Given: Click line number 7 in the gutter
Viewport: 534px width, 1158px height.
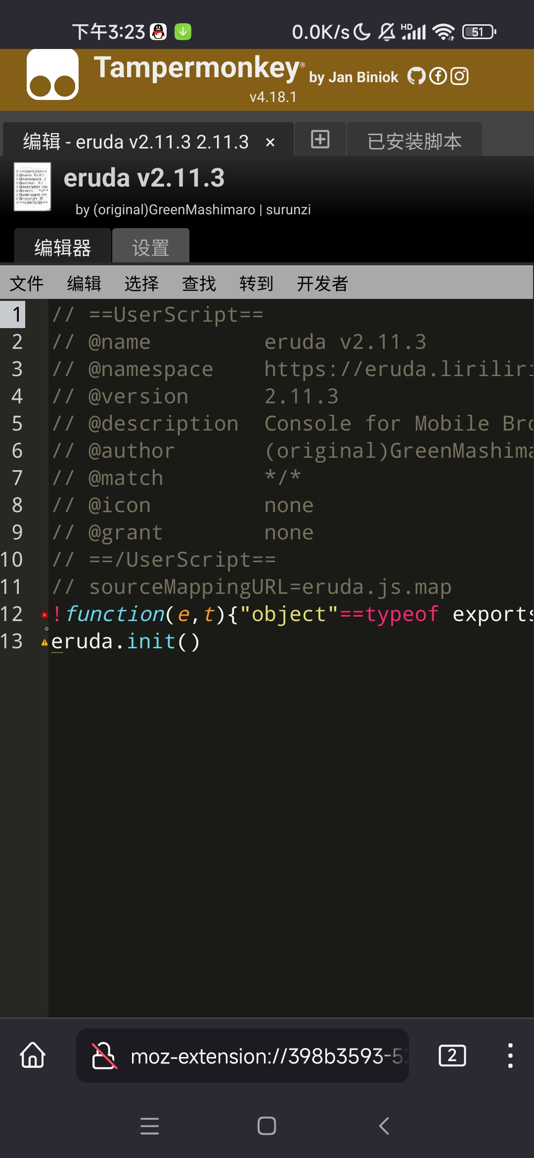Looking at the screenshot, I should click(17, 478).
